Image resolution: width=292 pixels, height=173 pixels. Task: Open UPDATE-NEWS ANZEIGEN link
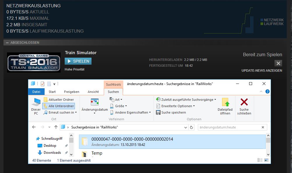262,70
